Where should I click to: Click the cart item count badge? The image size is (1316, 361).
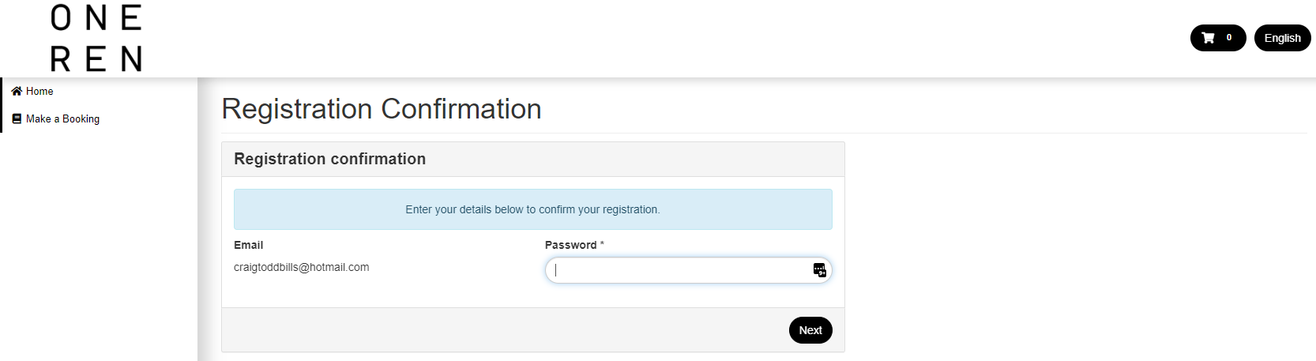tap(1228, 38)
